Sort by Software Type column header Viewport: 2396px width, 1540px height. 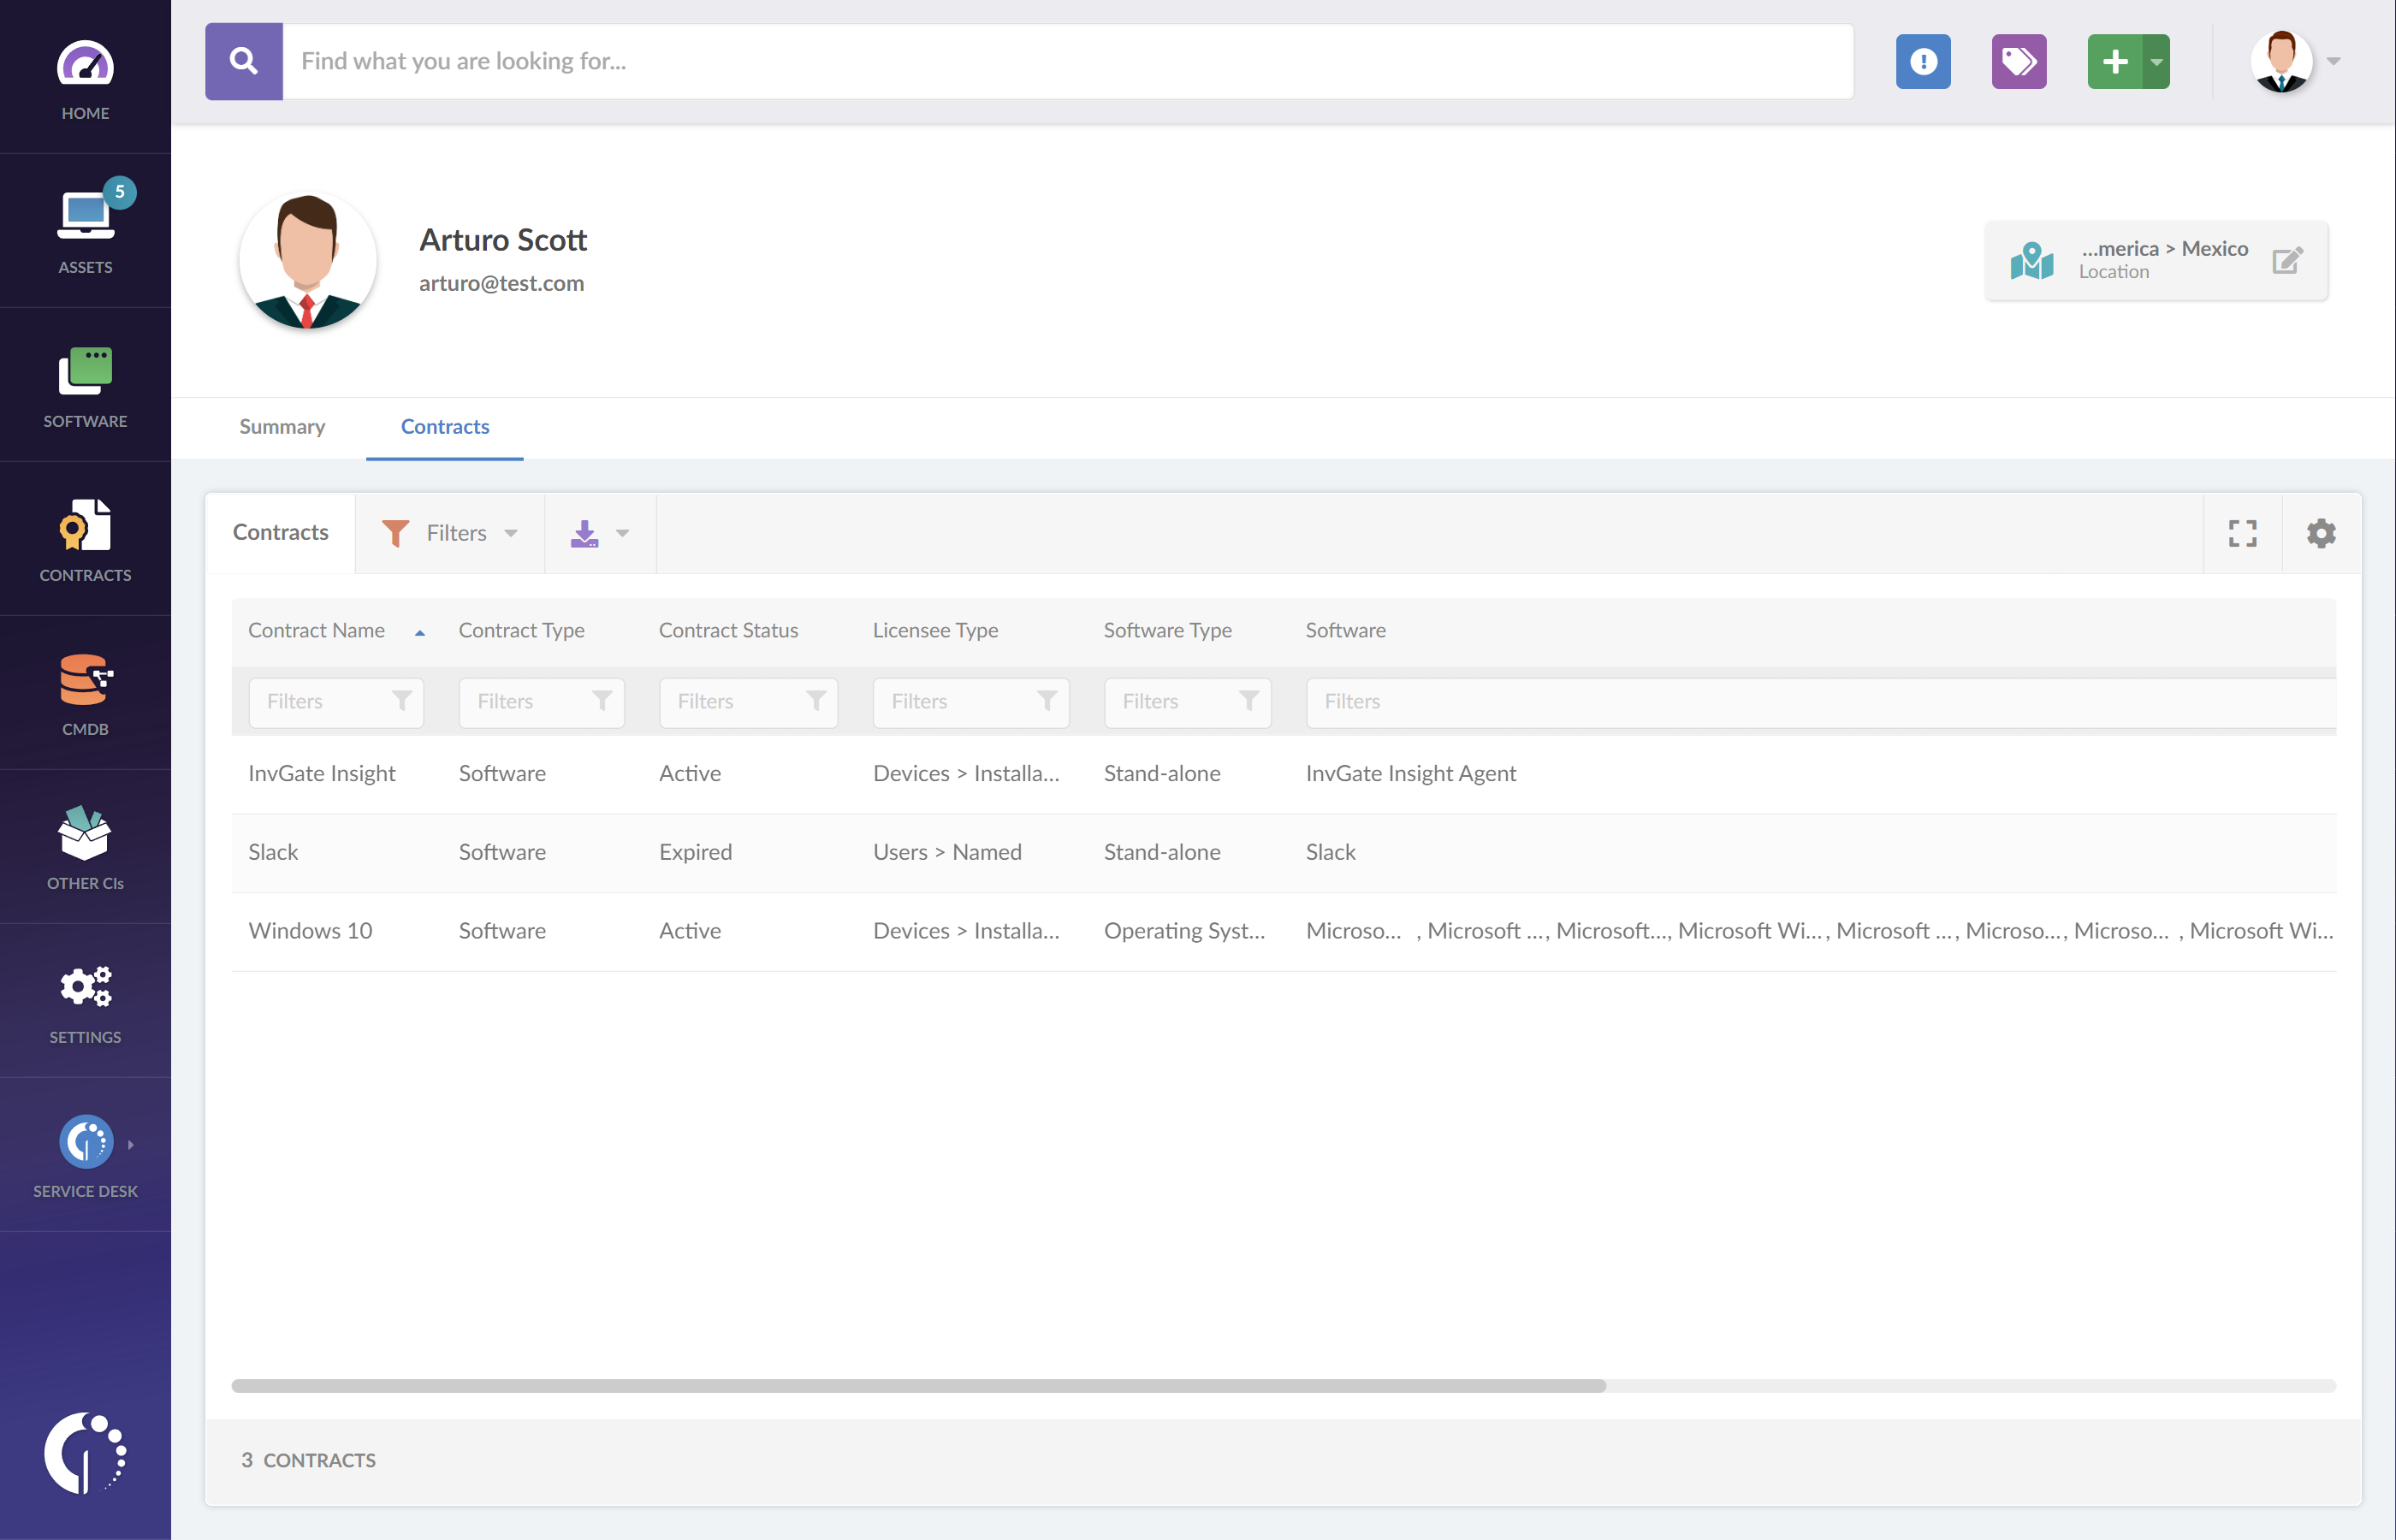[x=1167, y=630]
